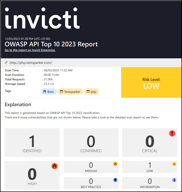Click the red critical exclamation icon

[x=172, y=133]
